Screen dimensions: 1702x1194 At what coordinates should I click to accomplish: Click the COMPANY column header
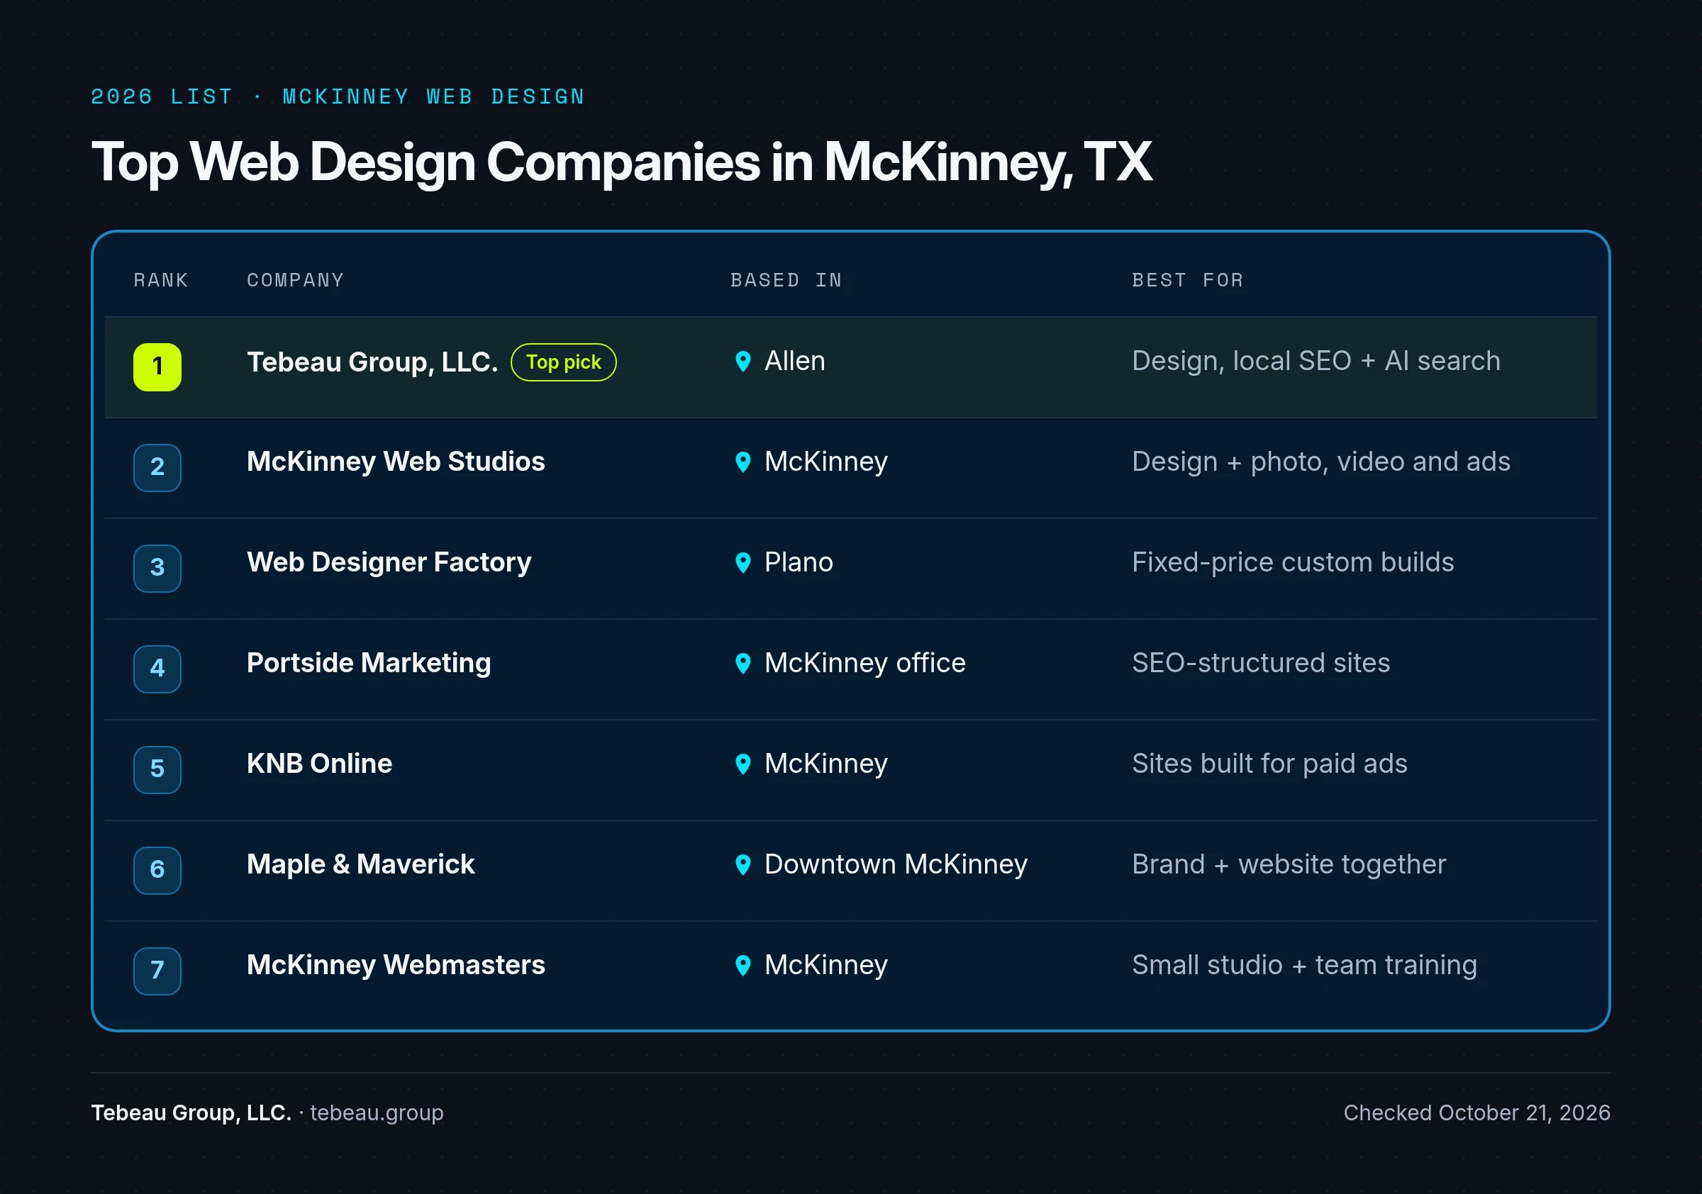[295, 280]
